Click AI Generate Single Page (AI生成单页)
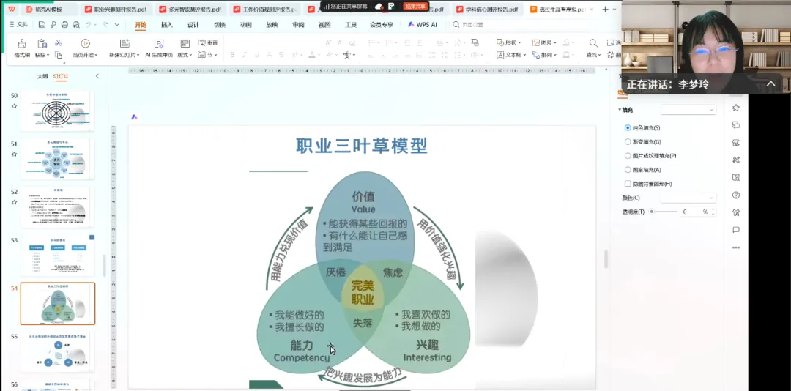The height and width of the screenshot is (391, 791). pyautogui.click(x=159, y=48)
